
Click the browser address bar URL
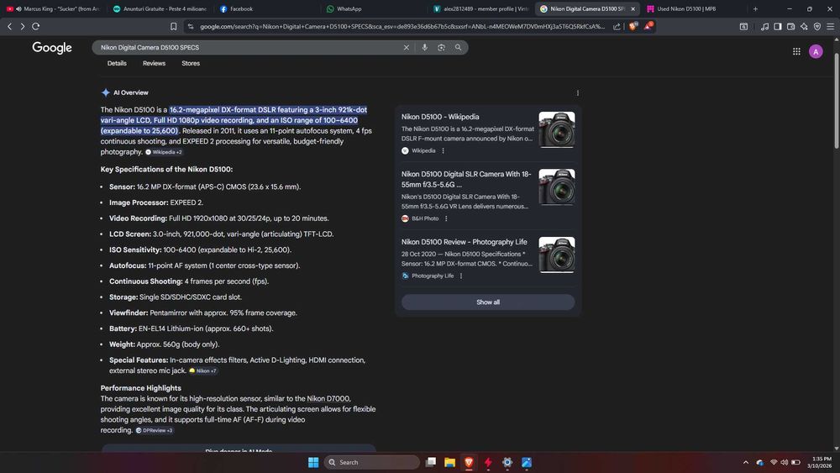(402, 26)
